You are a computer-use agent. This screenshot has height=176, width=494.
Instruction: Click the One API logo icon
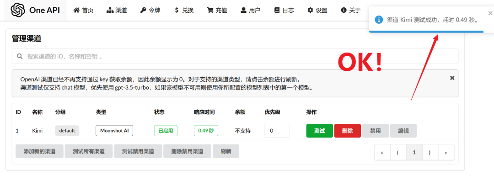[x=18, y=10]
